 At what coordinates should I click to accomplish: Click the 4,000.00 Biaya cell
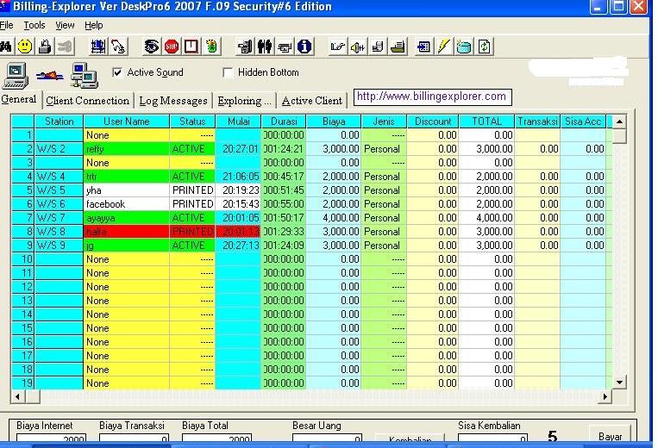coord(334,218)
